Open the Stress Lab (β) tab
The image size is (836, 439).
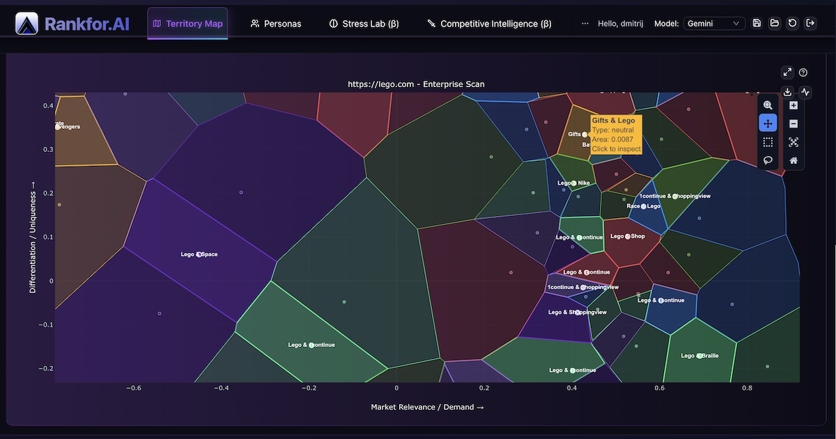click(364, 24)
